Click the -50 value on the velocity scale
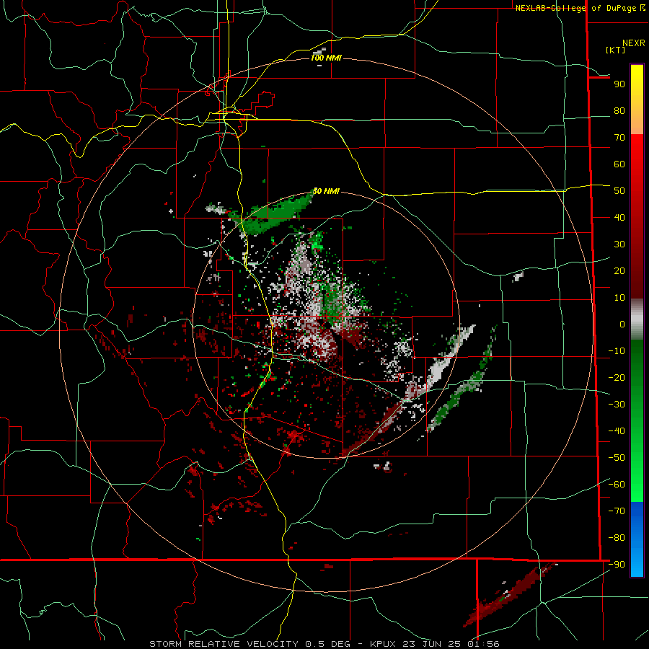This screenshot has height=649, width=649. pyautogui.click(x=617, y=458)
